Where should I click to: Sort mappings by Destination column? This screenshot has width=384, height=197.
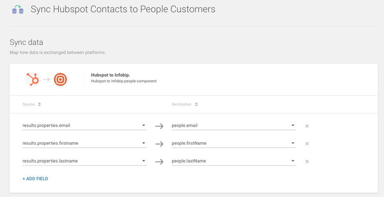pyautogui.click(x=196, y=104)
